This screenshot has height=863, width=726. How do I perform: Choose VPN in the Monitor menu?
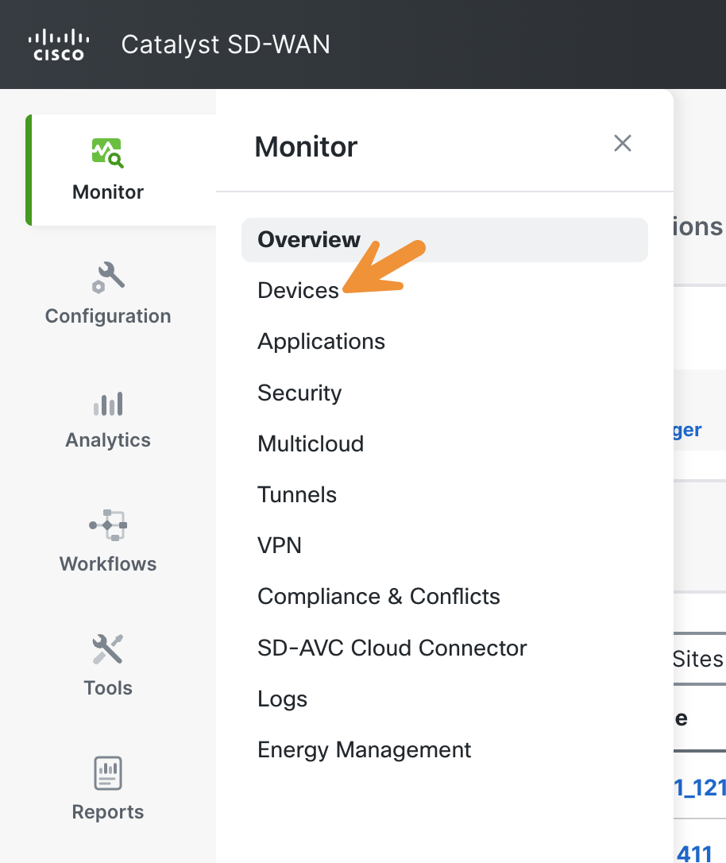(x=280, y=545)
